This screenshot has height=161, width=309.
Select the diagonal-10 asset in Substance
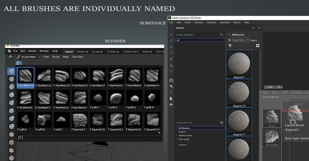click(x=239, y=93)
